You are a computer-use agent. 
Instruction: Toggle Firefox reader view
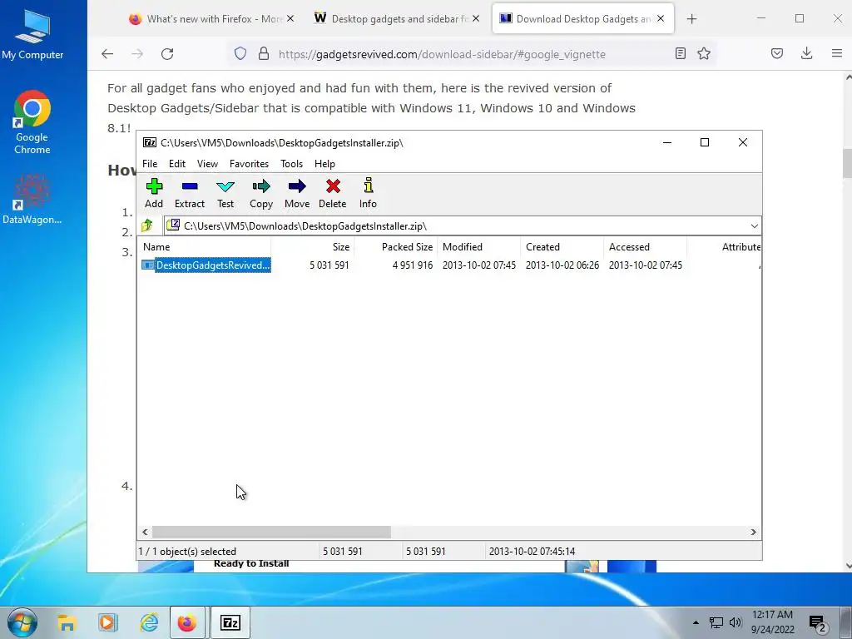click(x=681, y=53)
